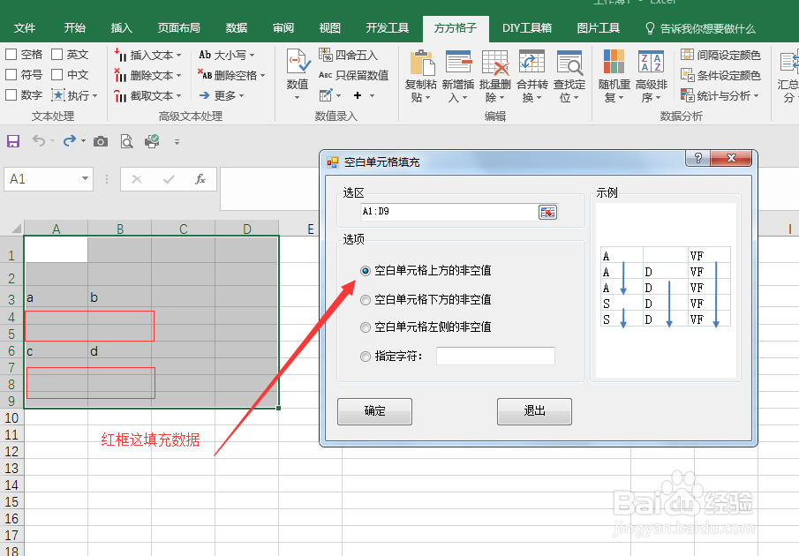Click 退出 to close the dialog
The image size is (799, 556).
click(533, 411)
